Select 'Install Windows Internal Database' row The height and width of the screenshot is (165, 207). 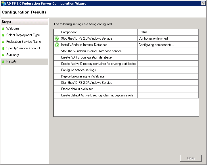click(x=126, y=45)
